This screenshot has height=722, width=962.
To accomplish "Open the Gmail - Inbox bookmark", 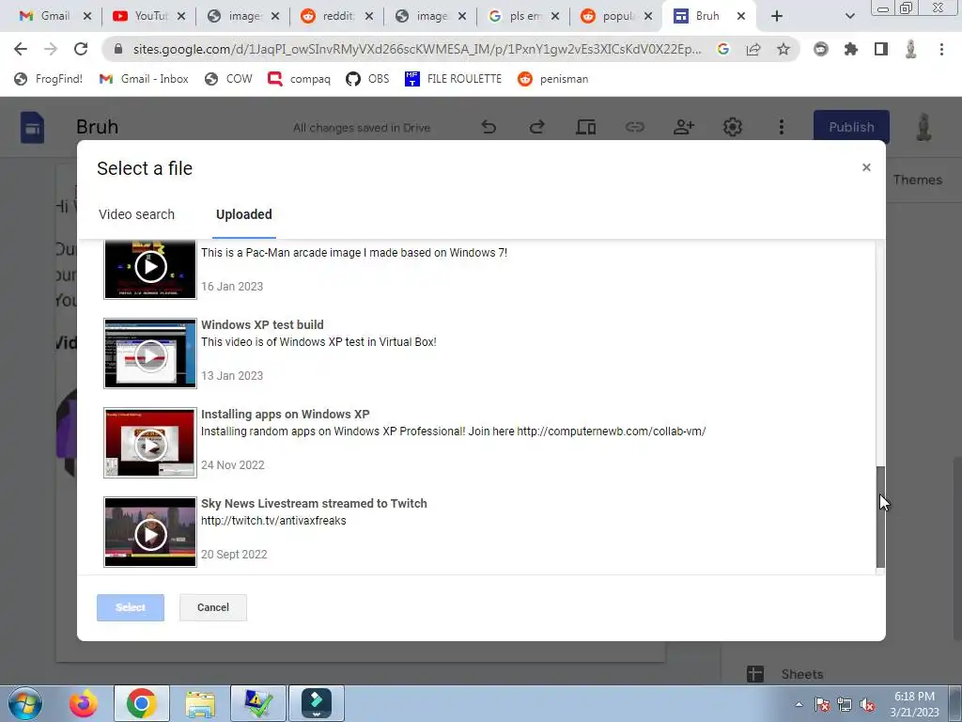I will pyautogui.click(x=144, y=79).
